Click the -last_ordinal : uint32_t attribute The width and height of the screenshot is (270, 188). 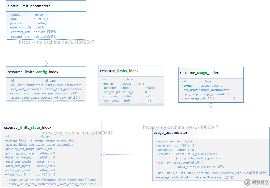pos(175,141)
